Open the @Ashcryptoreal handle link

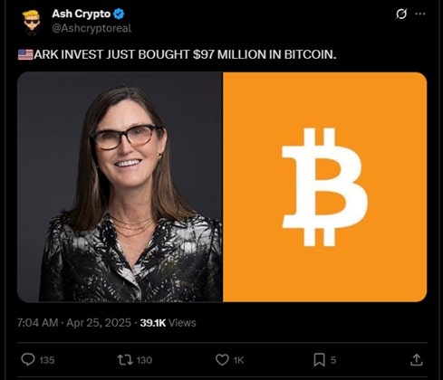click(x=91, y=28)
